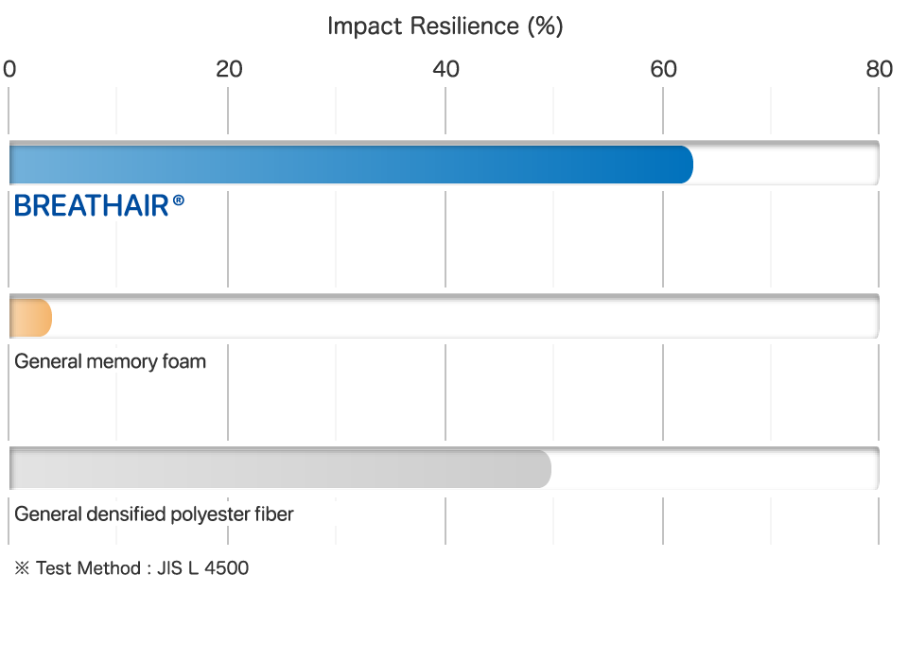This screenshot has width=908, height=662.
Task: Click the reference mark before Test Method
Action: point(22,568)
